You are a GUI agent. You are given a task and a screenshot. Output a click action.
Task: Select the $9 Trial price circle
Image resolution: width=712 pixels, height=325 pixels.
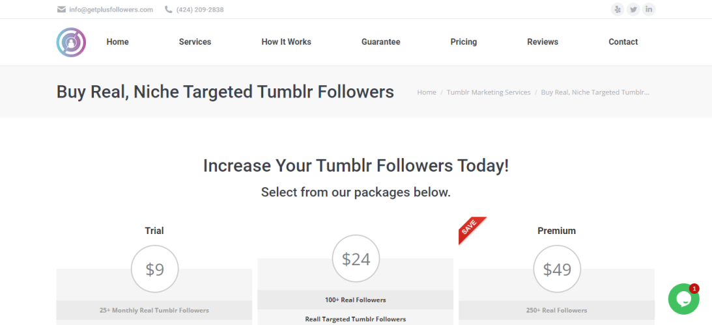tap(154, 269)
